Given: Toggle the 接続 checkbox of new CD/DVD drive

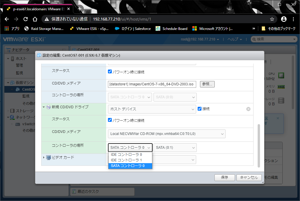Looking at the screenshot, I should (x=199, y=109).
